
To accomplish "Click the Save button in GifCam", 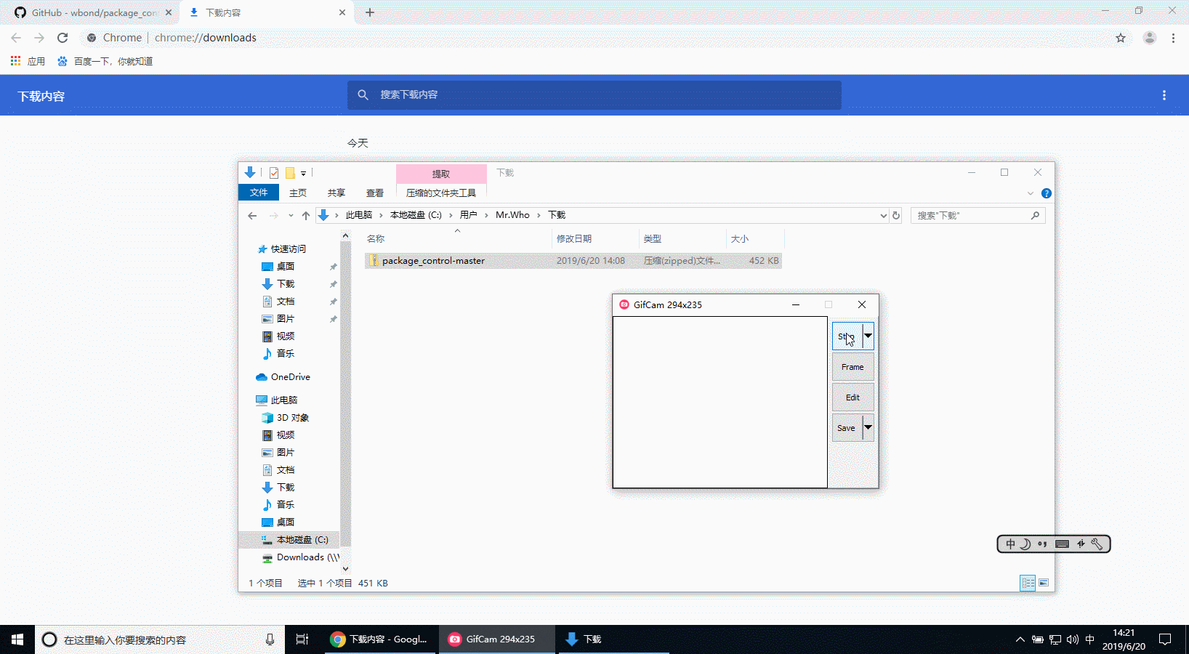I will (x=847, y=428).
